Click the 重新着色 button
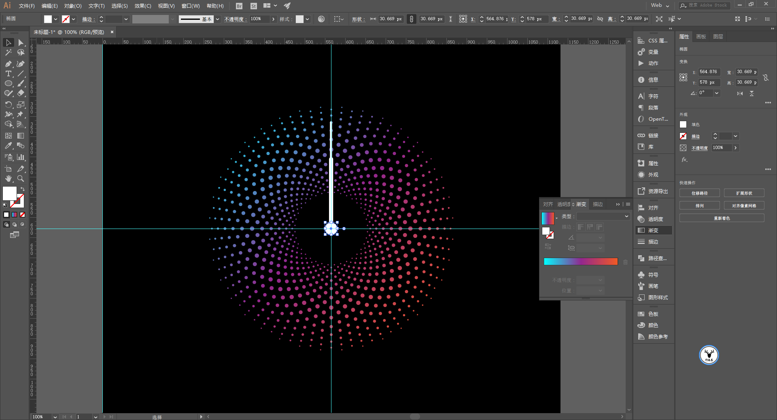 click(722, 218)
